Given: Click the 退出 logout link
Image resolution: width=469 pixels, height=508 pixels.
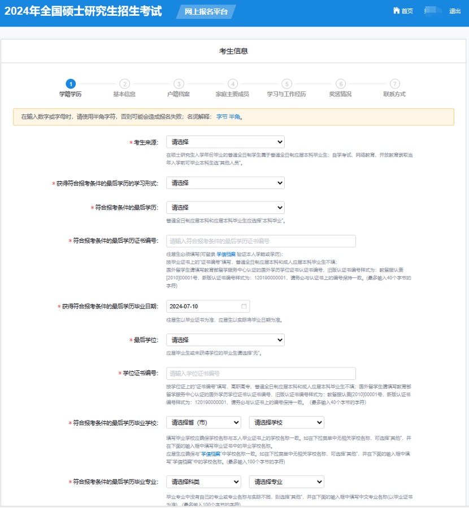Looking at the screenshot, I should (x=455, y=11).
